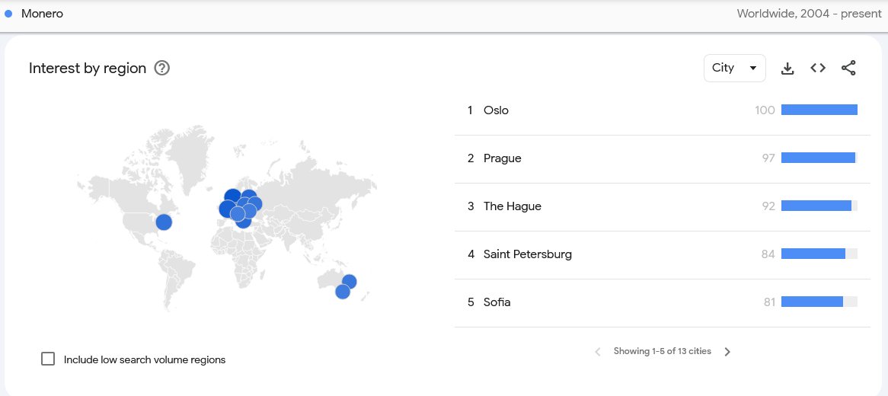Click the easternmost Australia map bubble
Image resolution: width=888 pixels, height=396 pixels.
350,282
